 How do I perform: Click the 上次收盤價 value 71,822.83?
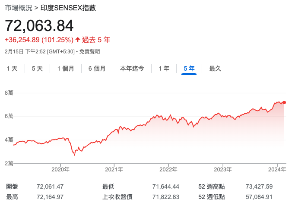pyautogui.click(x=166, y=197)
